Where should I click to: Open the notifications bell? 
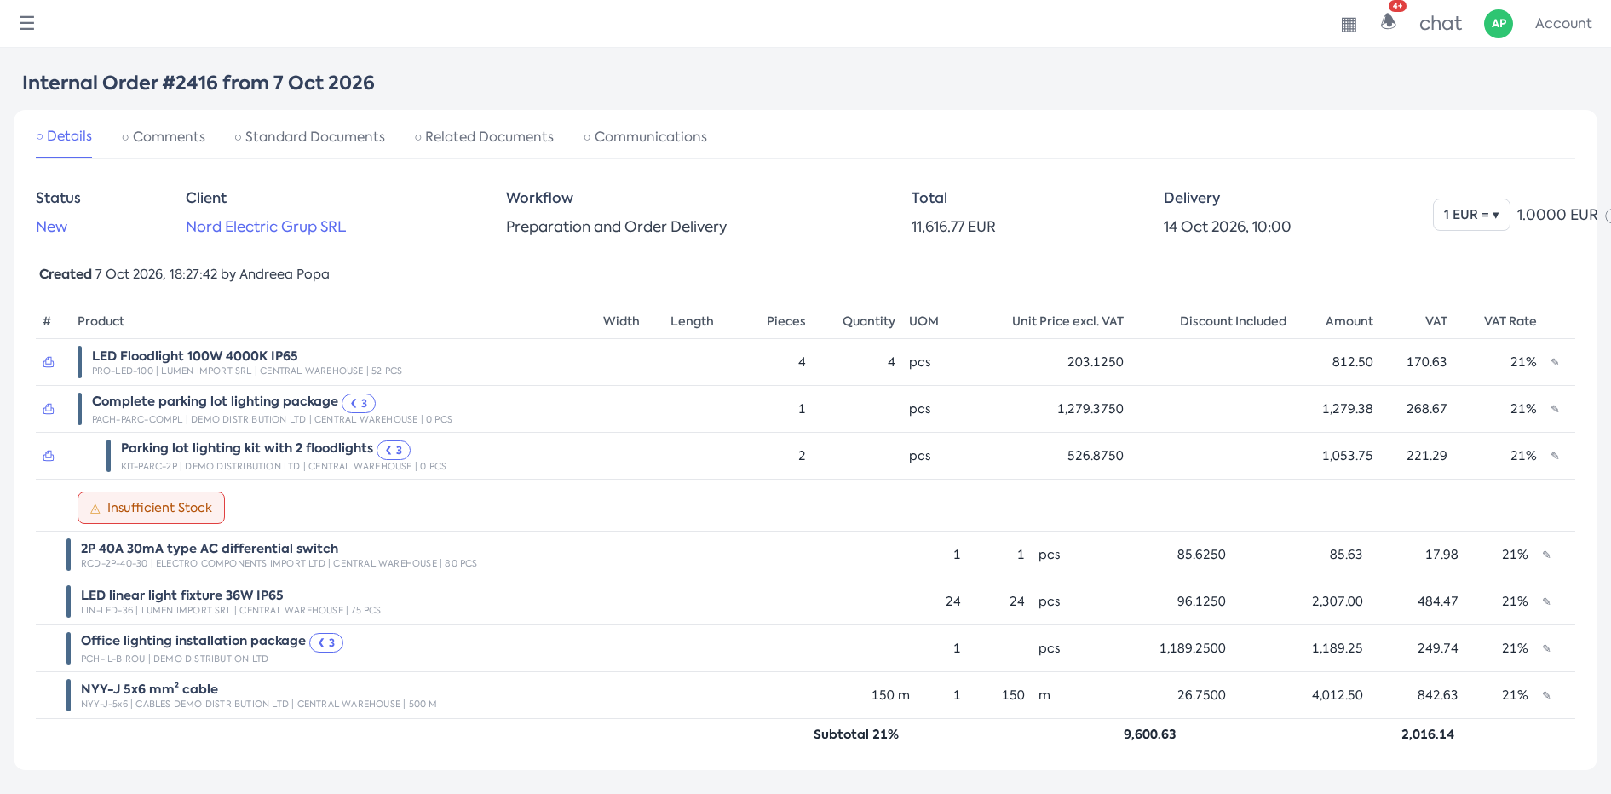pyautogui.click(x=1389, y=21)
